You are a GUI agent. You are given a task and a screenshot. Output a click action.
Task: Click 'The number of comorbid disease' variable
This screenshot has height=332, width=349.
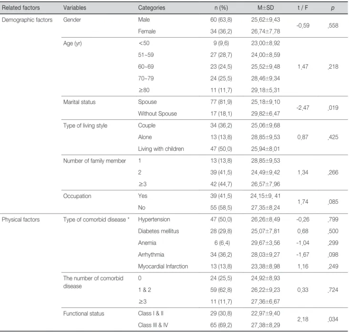click(x=93, y=282)
